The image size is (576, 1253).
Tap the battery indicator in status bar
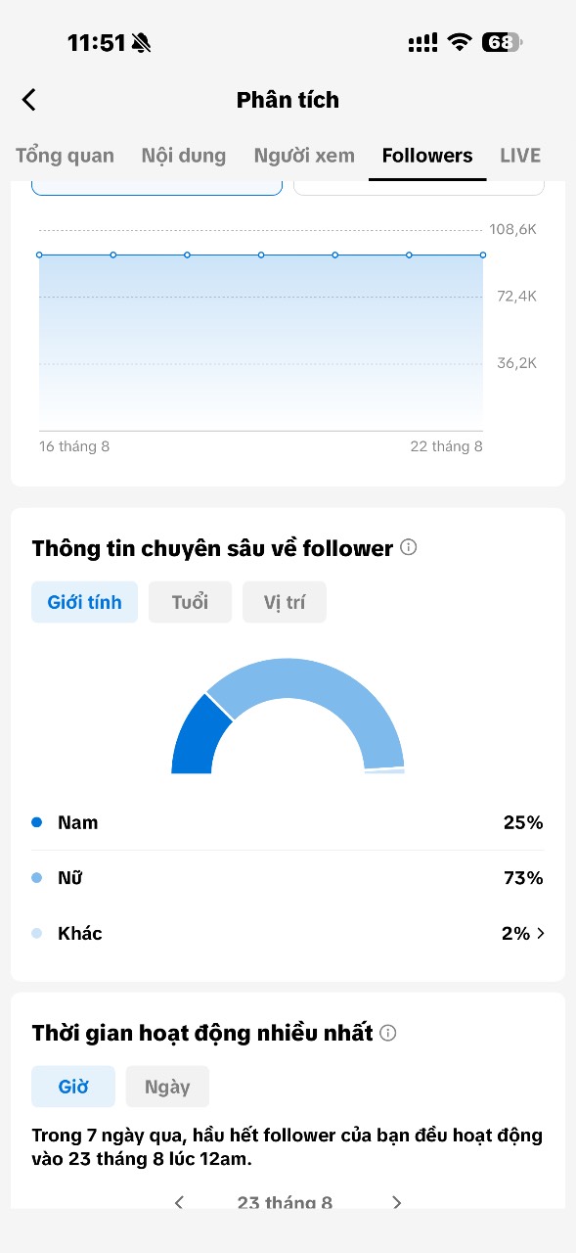pos(502,42)
